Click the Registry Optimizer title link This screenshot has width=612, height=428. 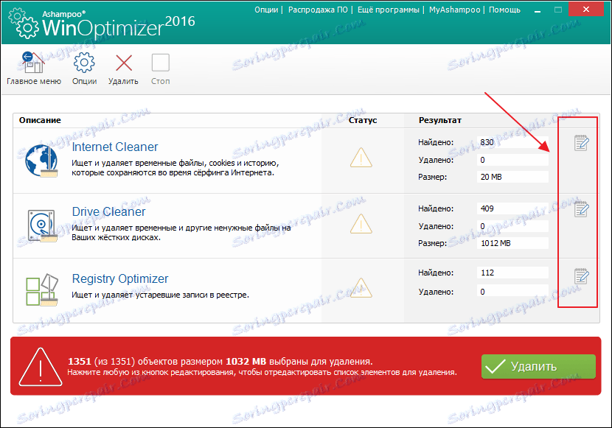point(120,278)
